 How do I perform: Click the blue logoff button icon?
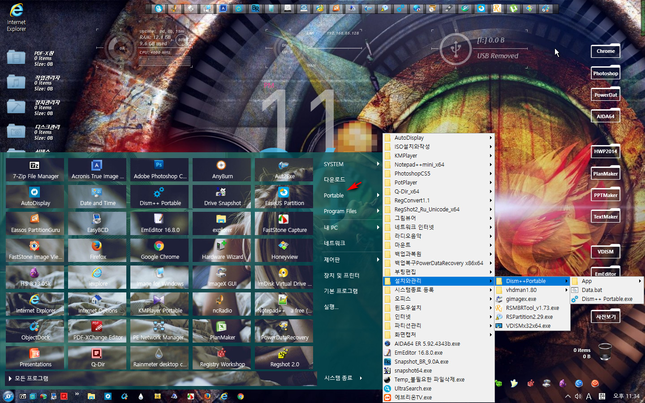coord(579,383)
